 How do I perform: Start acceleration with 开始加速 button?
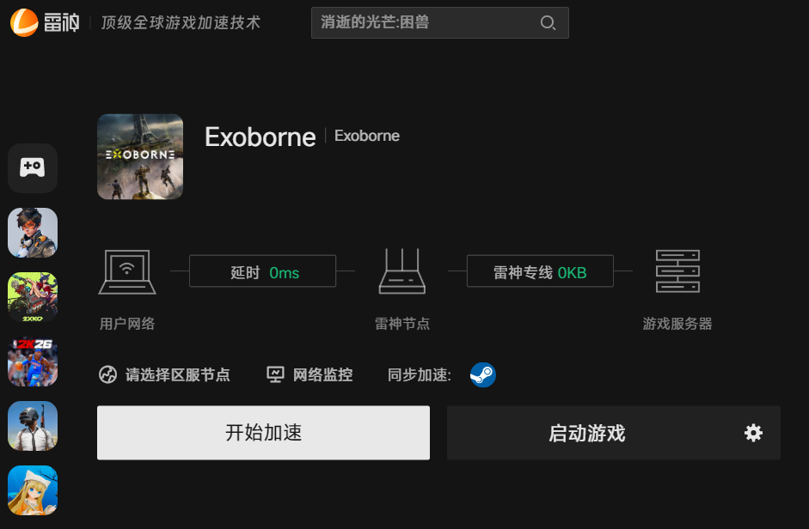coord(263,433)
